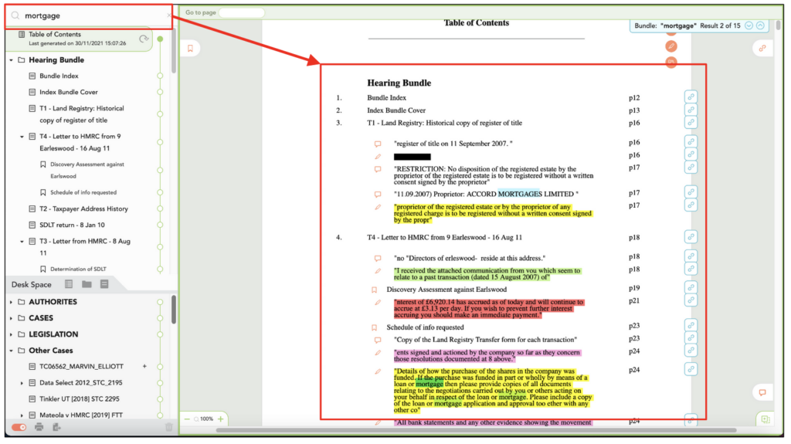Open the comments side tab at lower right
This screenshot has width=791, height=444.
[x=762, y=392]
